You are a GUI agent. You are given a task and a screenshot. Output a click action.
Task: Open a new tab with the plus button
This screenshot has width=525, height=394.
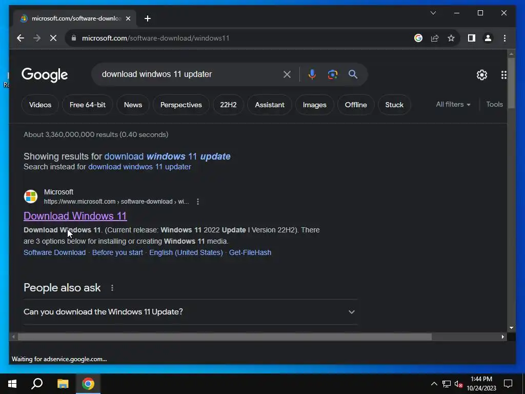[148, 18]
